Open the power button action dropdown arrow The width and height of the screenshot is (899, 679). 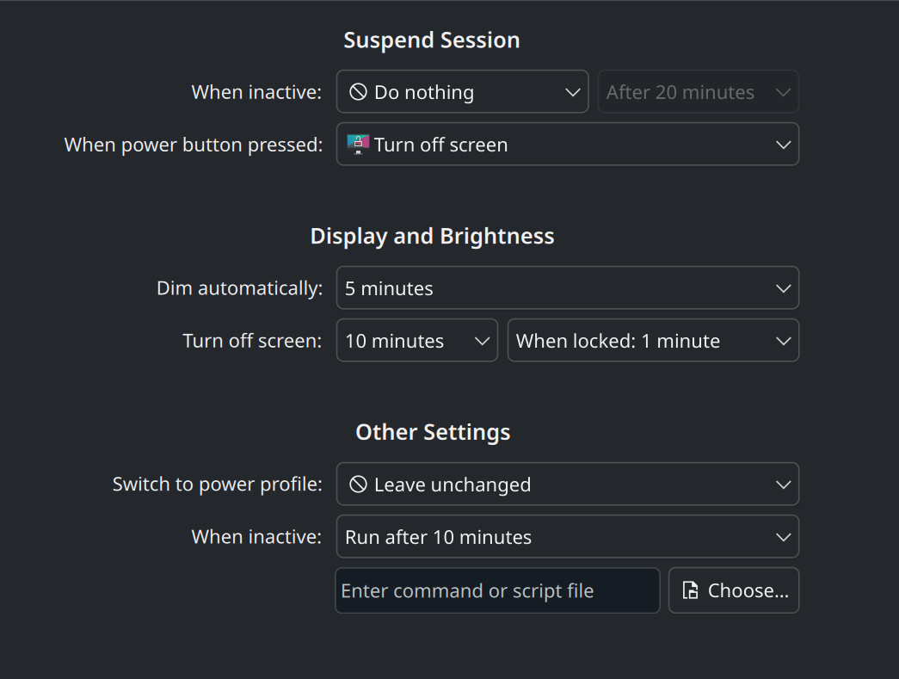[783, 145]
